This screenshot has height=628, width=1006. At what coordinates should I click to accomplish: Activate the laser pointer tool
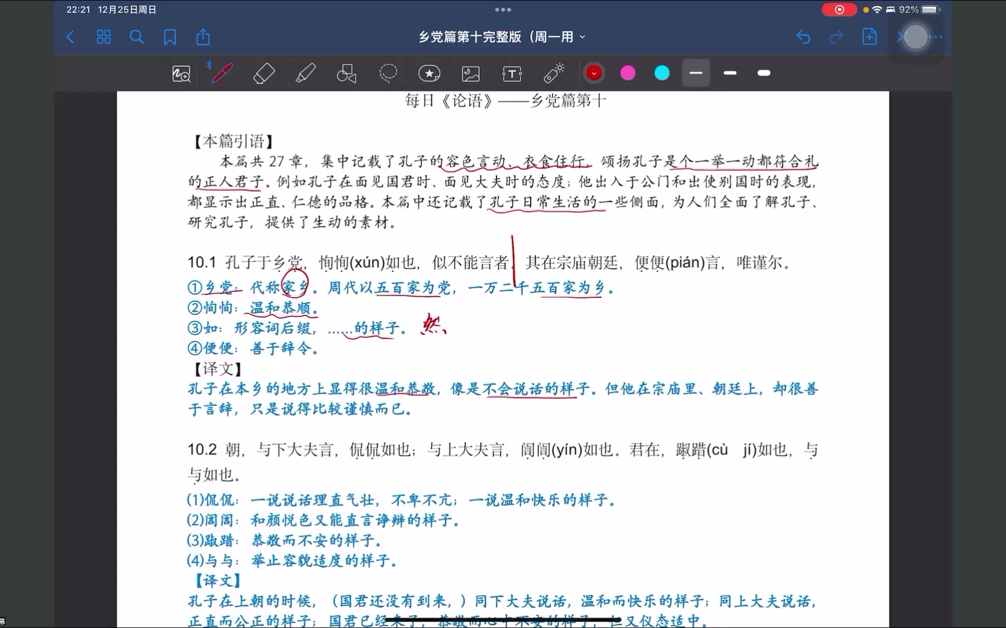coord(554,73)
